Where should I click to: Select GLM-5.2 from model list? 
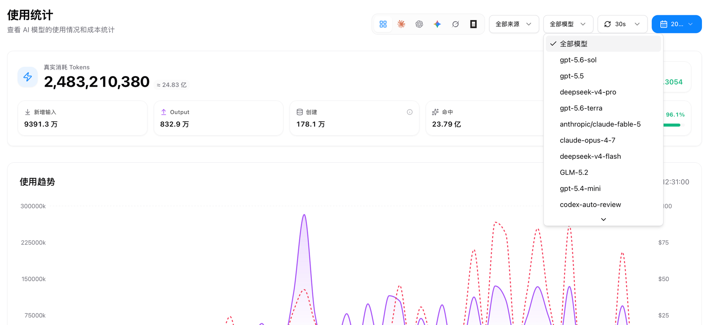click(603, 173)
